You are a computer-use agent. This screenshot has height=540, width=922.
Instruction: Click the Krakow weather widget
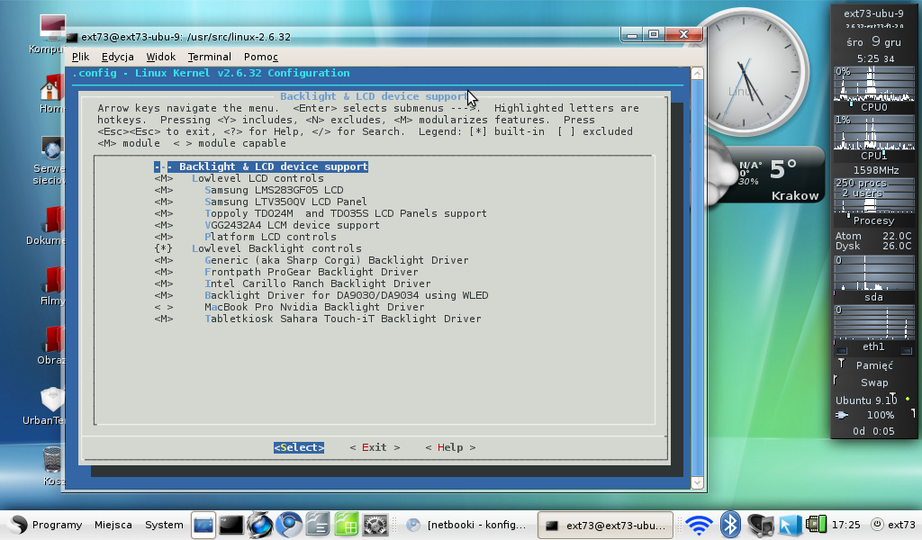[x=764, y=175]
